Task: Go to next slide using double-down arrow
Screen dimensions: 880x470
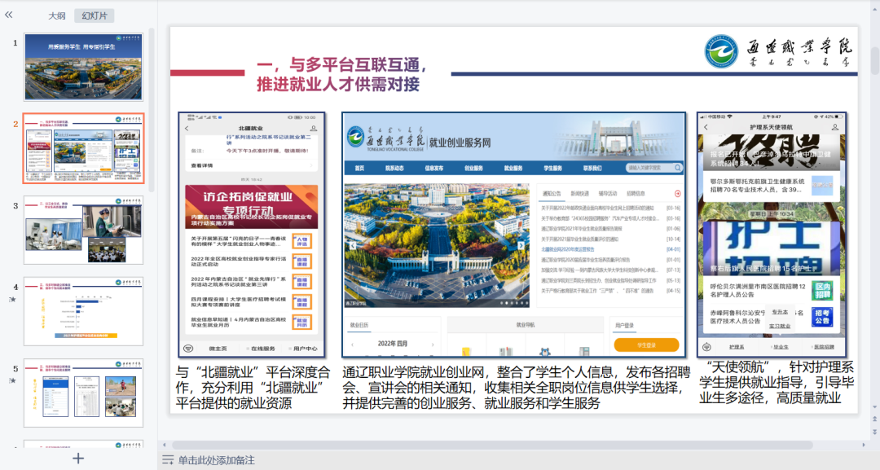Action: click(874, 431)
